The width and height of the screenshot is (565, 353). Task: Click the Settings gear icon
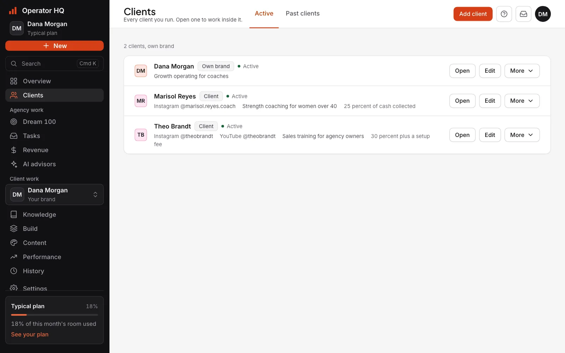click(14, 288)
